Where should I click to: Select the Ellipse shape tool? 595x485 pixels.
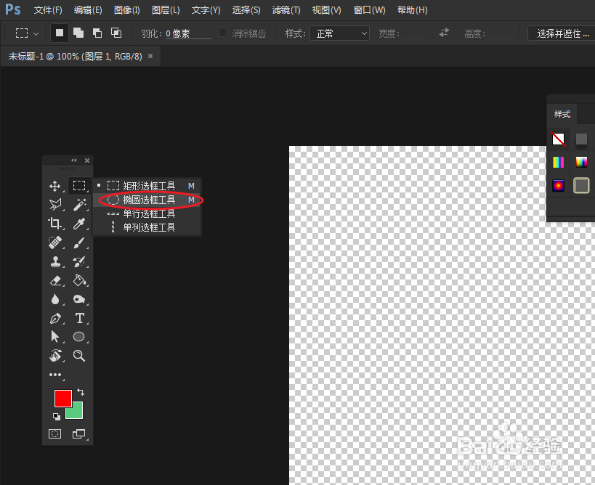click(x=79, y=337)
